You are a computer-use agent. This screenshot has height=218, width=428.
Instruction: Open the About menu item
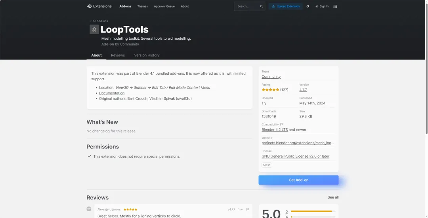[x=185, y=6]
